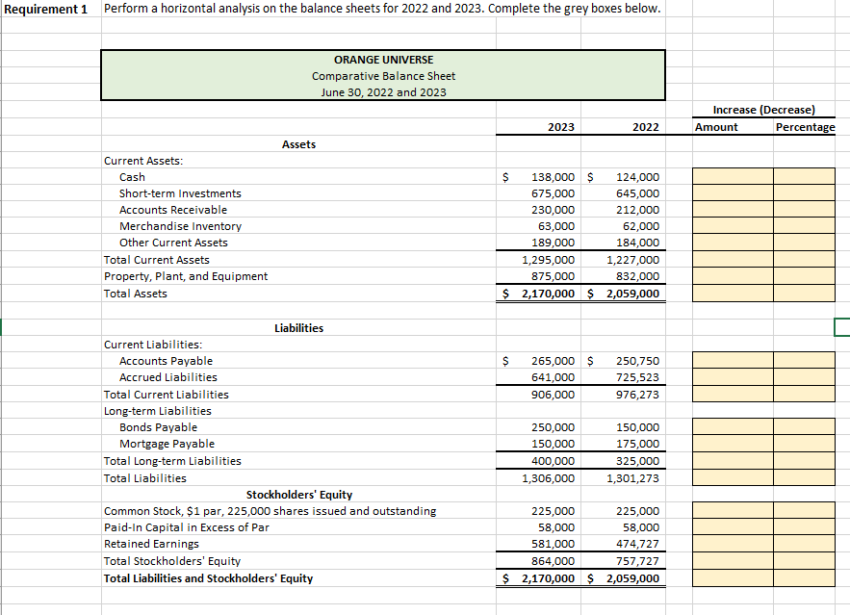Image resolution: width=850 pixels, height=615 pixels.
Task: Select the Requirement 1 label cell
Action: 46,9
